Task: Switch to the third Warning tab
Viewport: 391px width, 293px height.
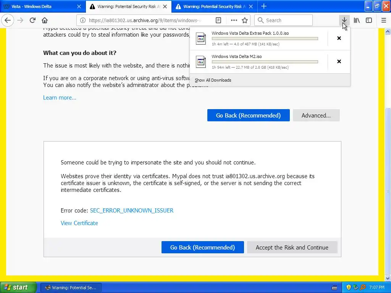Action: pyautogui.click(x=215, y=6)
